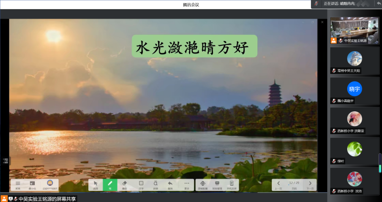Click the muted mic icon beside 沈洁

[334, 191]
